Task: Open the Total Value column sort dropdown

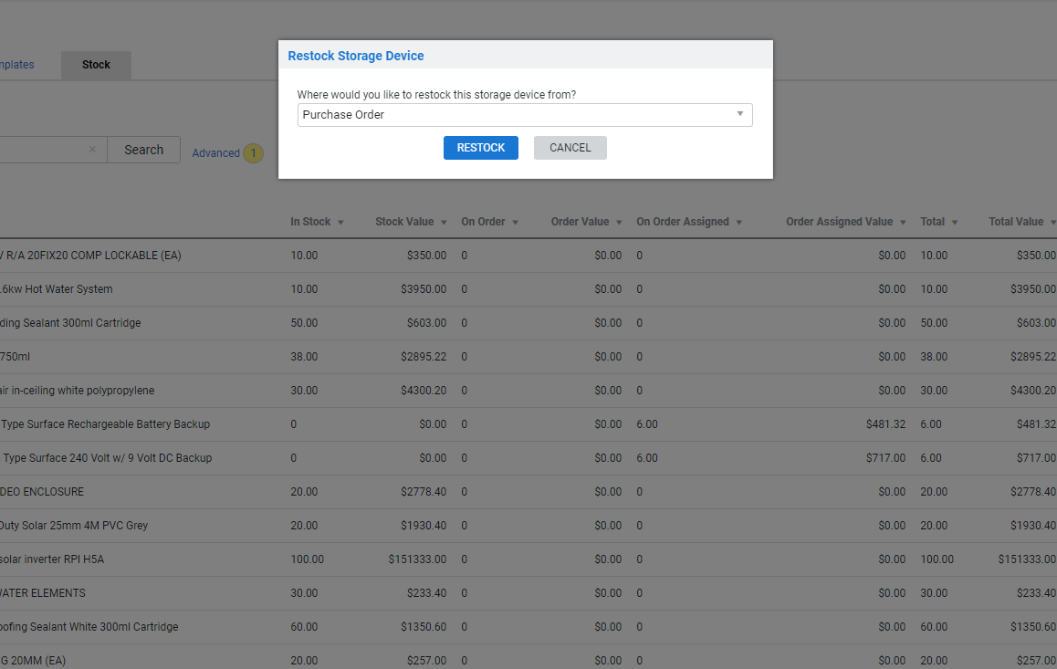Action: pyautogui.click(x=1052, y=222)
